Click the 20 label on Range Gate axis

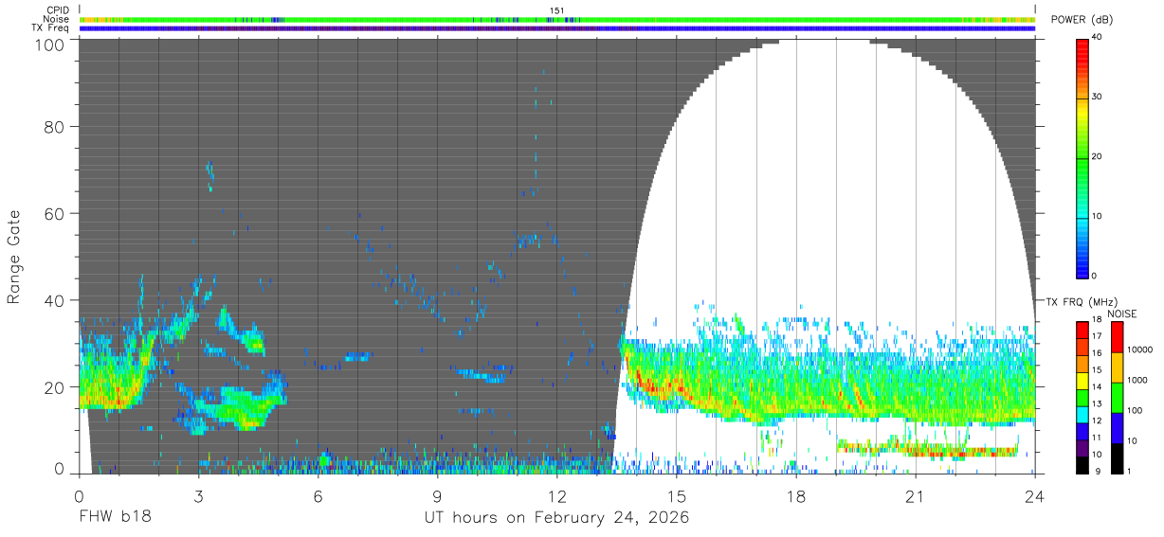[x=55, y=387]
